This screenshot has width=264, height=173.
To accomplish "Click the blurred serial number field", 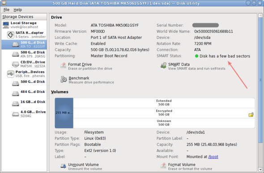I will 205,25.
